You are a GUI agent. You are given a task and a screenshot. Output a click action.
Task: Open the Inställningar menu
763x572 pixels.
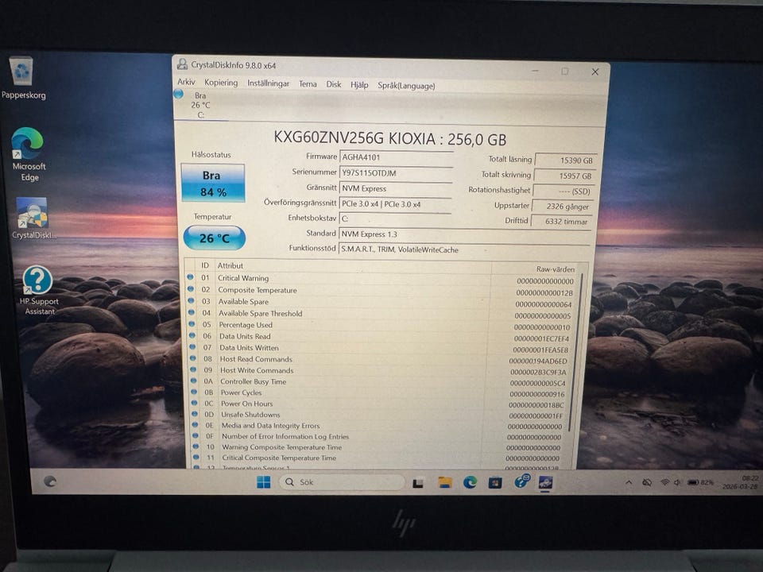268,83
